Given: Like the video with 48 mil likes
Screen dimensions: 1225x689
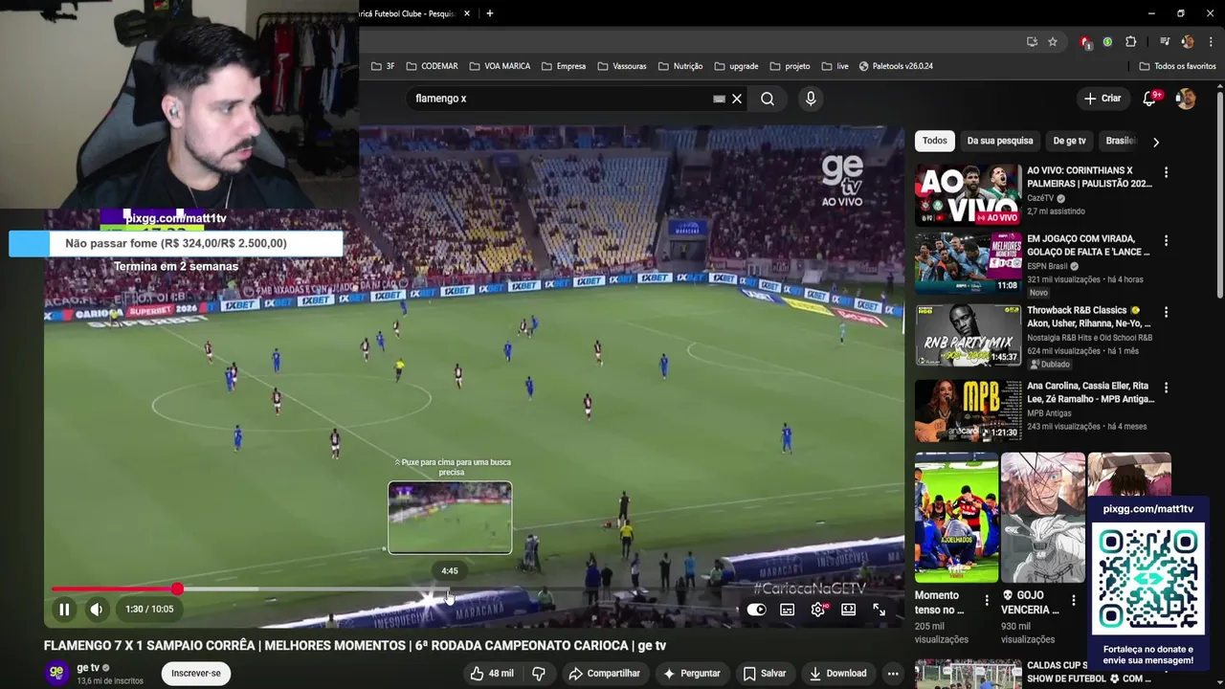Looking at the screenshot, I should (491, 673).
